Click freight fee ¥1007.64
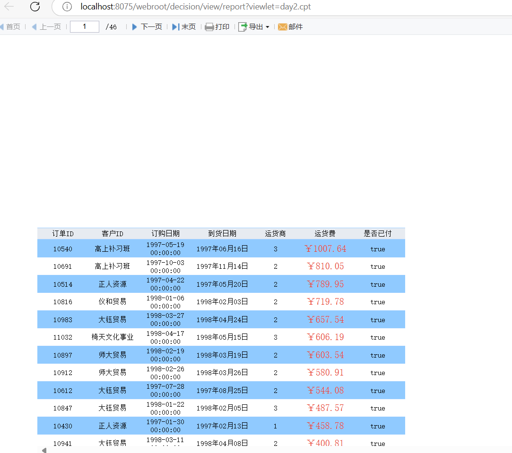Viewport: 512px width, 453px height. pos(325,248)
